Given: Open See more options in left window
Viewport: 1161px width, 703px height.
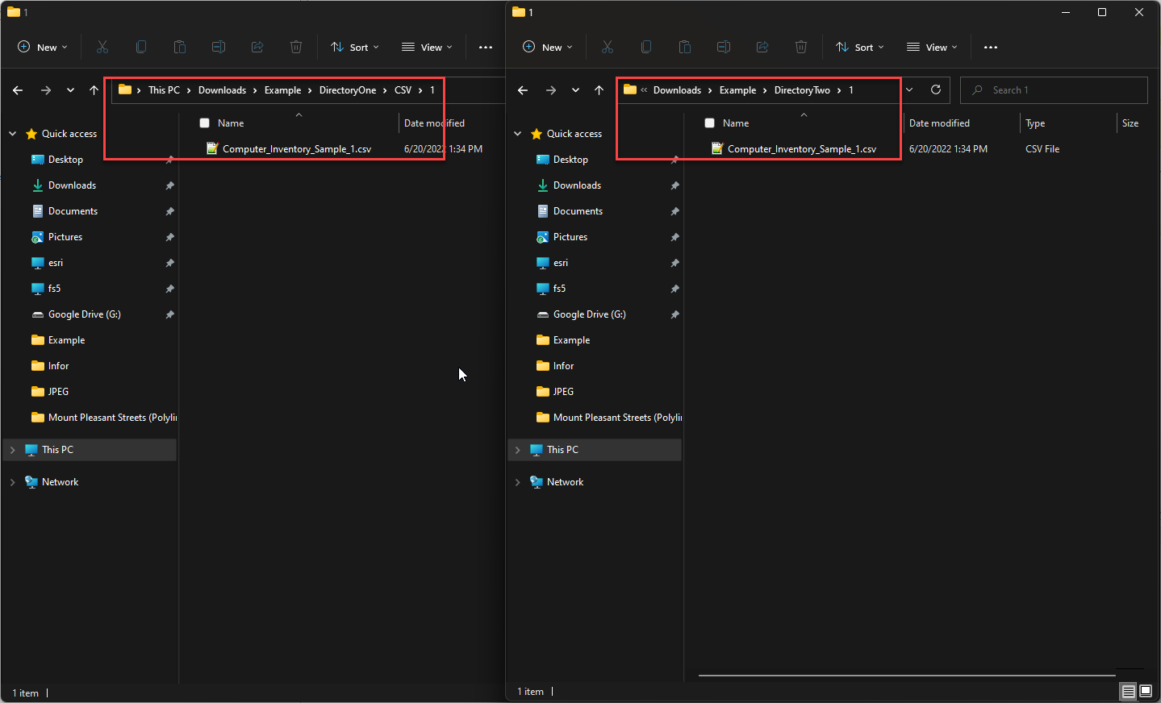Looking at the screenshot, I should tap(486, 47).
